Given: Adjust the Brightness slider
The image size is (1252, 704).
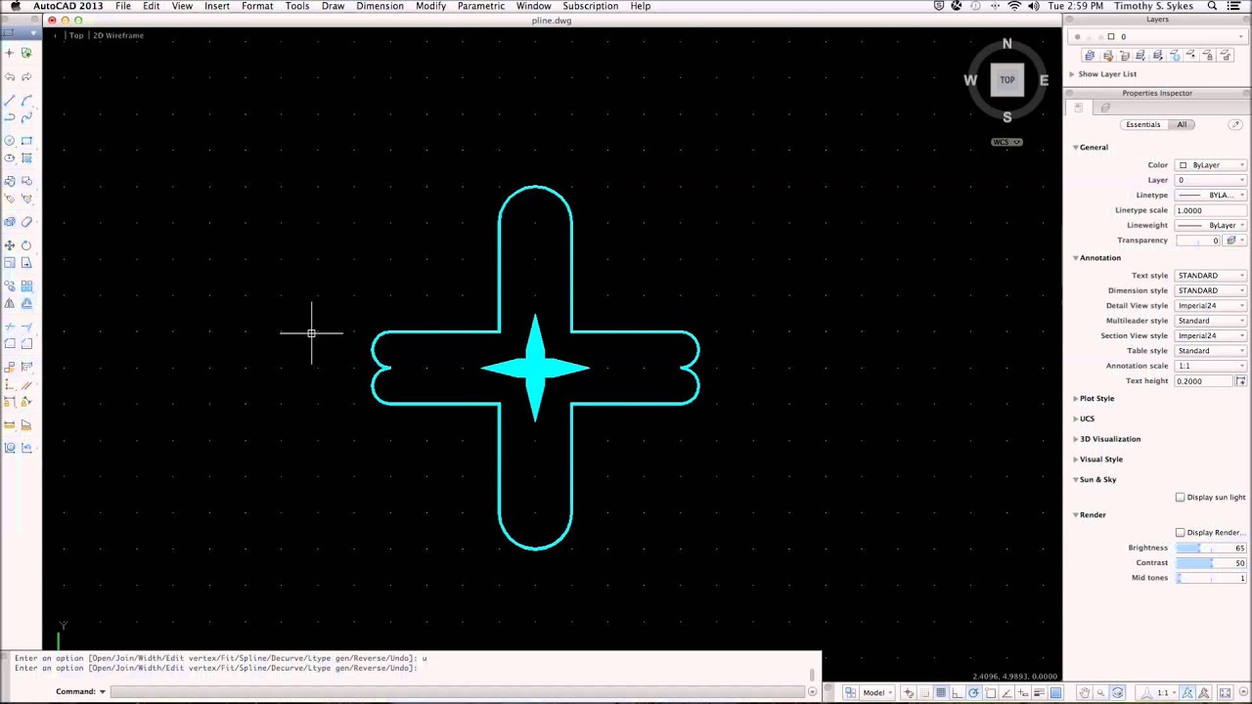Looking at the screenshot, I should [x=1211, y=549].
